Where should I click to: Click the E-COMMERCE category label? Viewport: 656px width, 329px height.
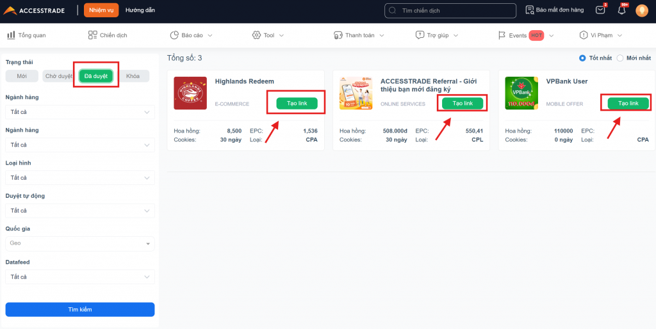point(232,104)
